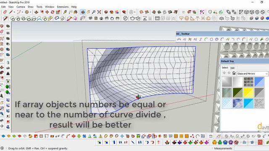Open the Extension Manager ruby icon
The width and height of the screenshot is (269, 151).
(x=124, y=12)
